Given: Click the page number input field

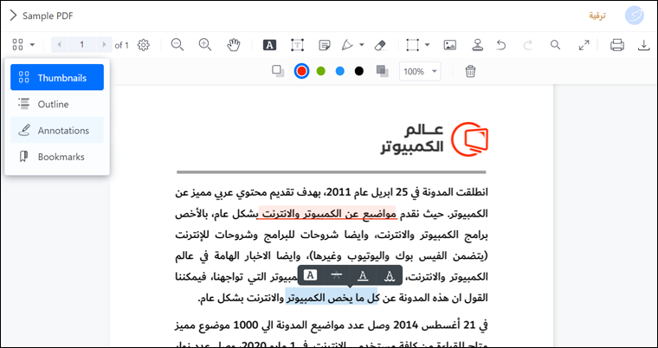Looking at the screenshot, I should pyautogui.click(x=82, y=45).
